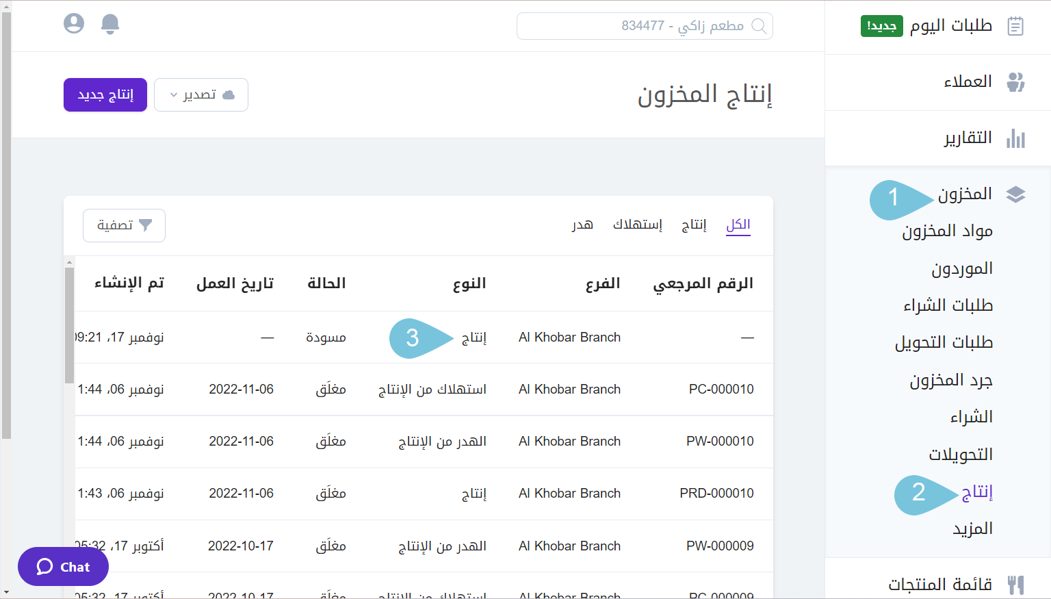Open the طلبات اليوم clipboard icon
The image size is (1051, 599).
1015,25
